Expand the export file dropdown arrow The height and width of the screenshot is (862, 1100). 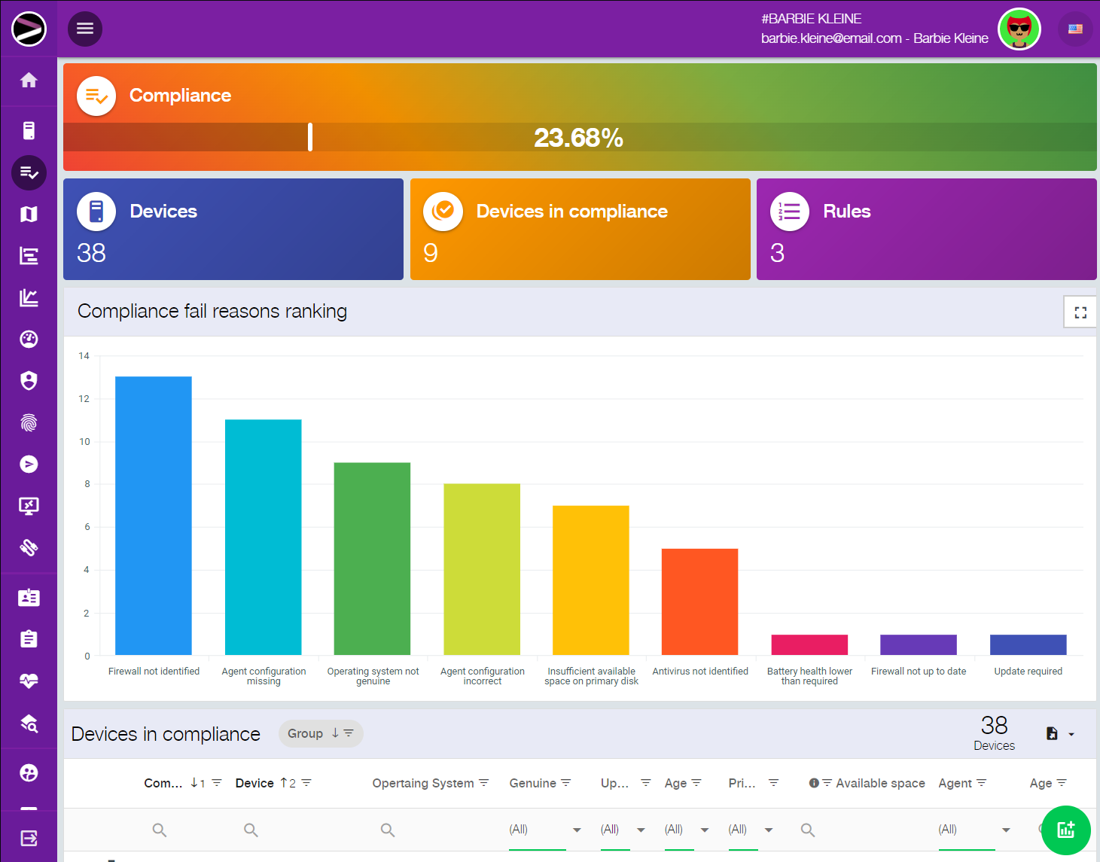click(x=1071, y=734)
